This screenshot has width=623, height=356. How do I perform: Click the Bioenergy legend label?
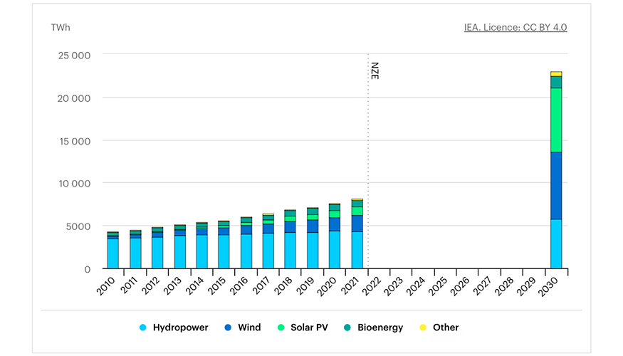click(379, 328)
